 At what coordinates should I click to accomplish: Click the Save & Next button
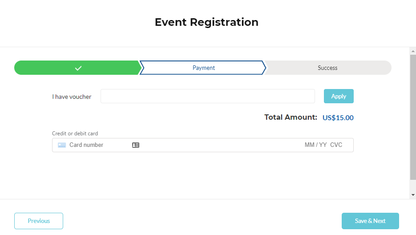point(370,221)
